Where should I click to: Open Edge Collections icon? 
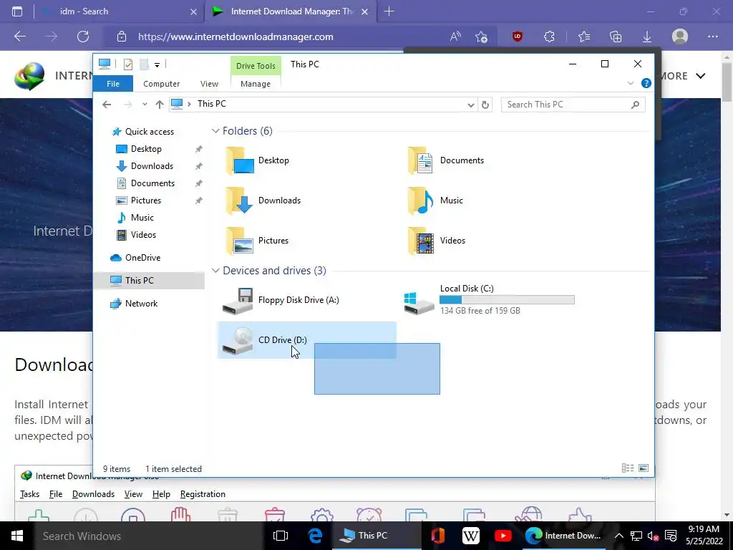(x=616, y=37)
